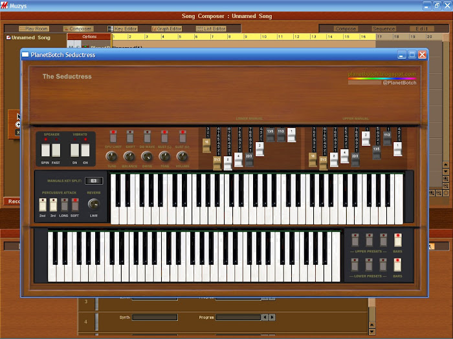The width and height of the screenshot is (453, 339).
Task: Click the lower manual 1 3/5 drawbar
Action: click(270, 135)
